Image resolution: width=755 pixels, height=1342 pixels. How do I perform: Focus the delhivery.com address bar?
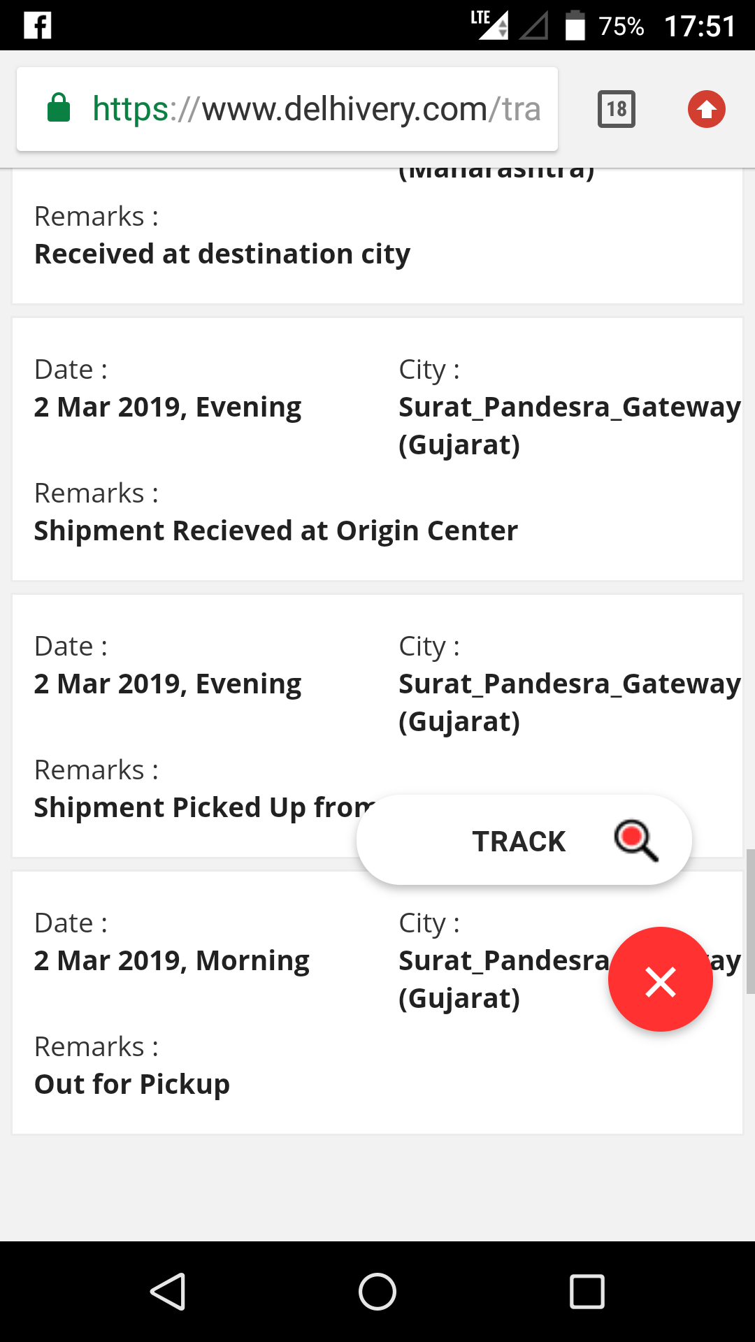[x=315, y=109]
